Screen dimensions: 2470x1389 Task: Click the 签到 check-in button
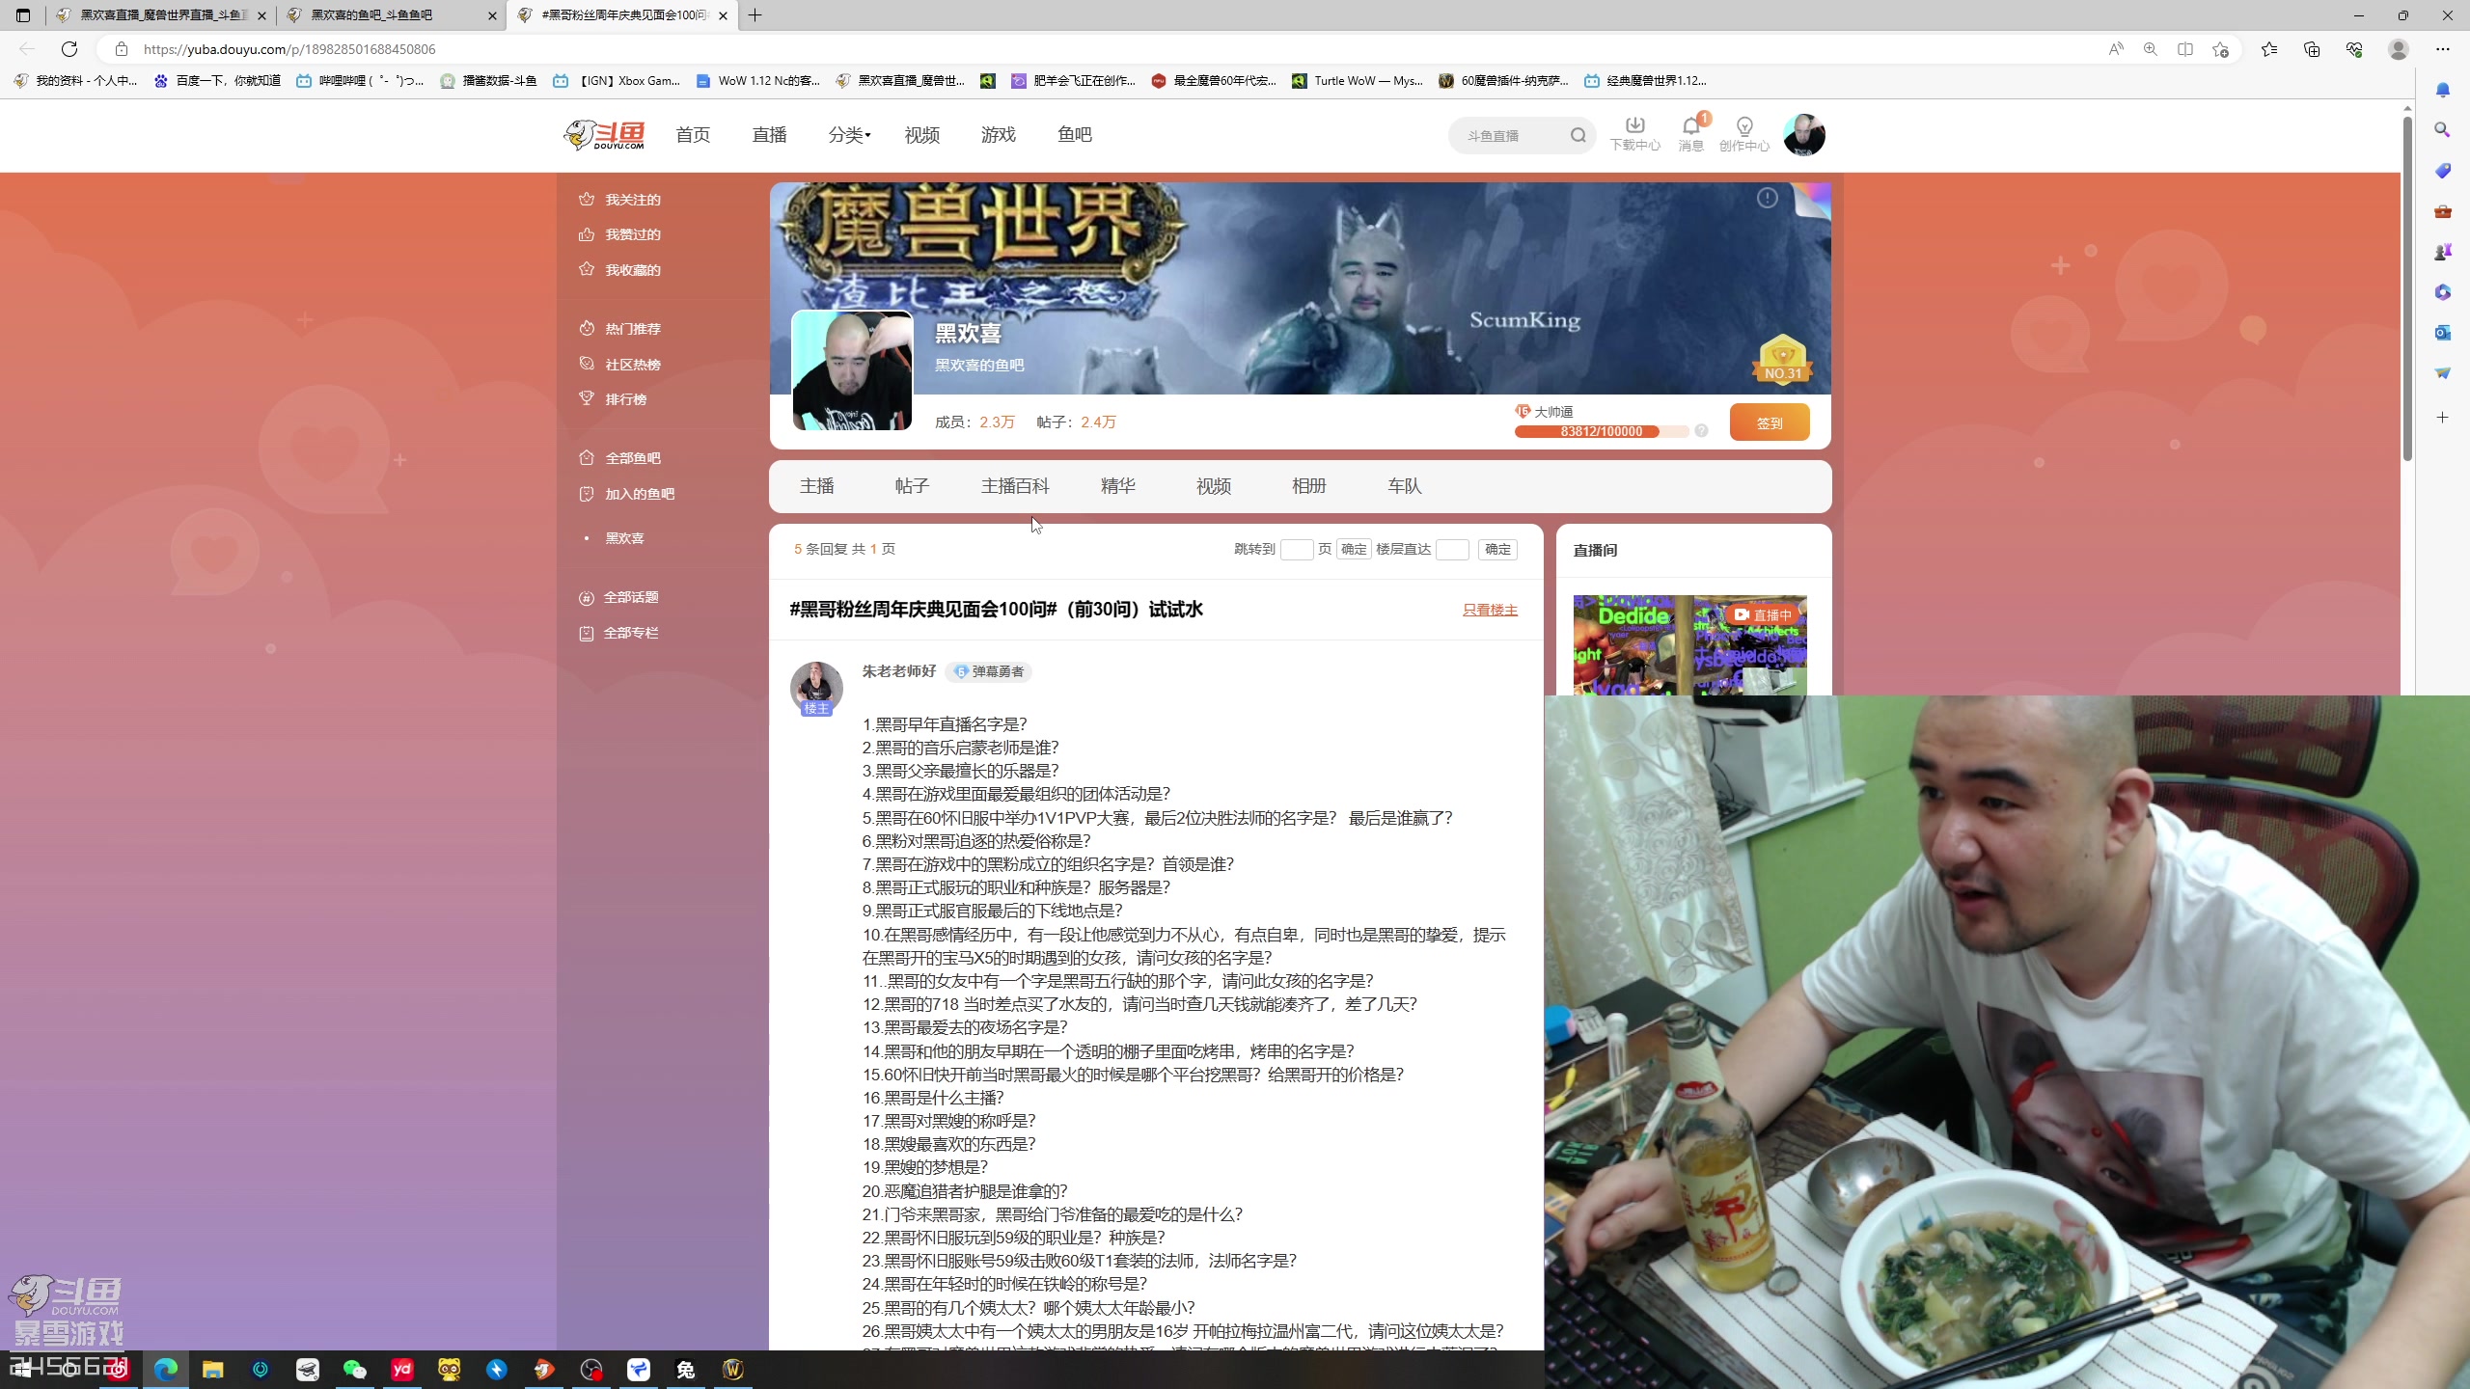click(x=1770, y=422)
